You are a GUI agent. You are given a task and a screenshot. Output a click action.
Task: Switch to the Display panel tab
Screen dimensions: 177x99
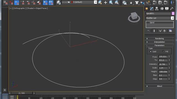[x=167, y=9]
